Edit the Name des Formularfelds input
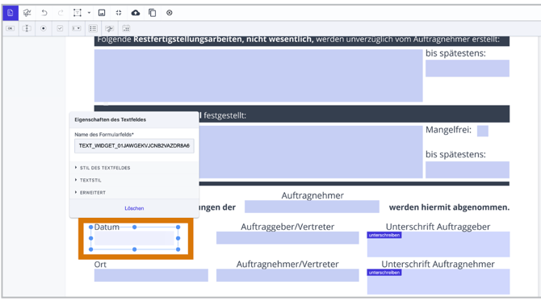541x301 pixels. [x=134, y=146]
